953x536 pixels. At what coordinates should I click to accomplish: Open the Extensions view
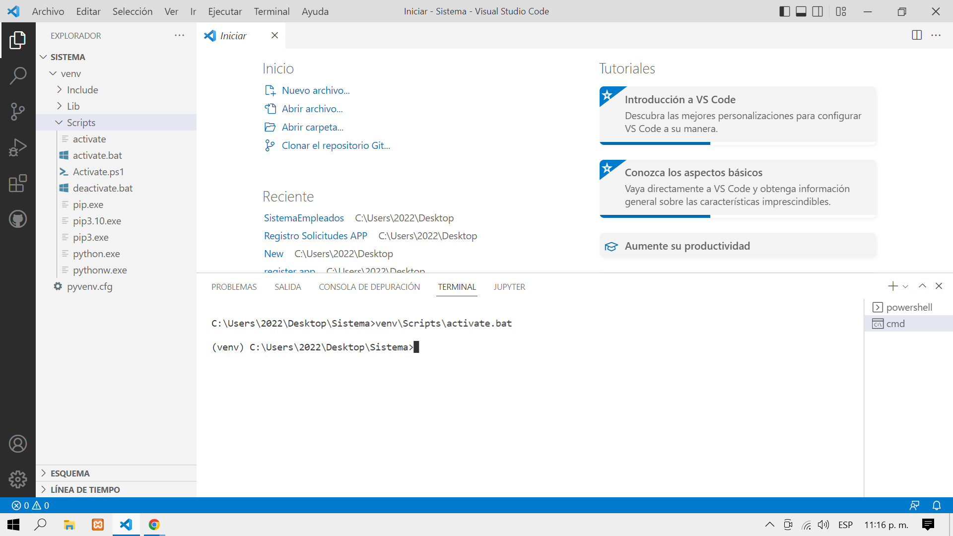[18, 183]
